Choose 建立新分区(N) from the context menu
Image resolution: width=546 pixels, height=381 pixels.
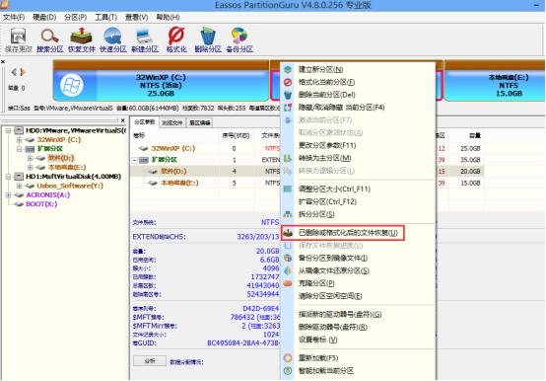(358, 69)
